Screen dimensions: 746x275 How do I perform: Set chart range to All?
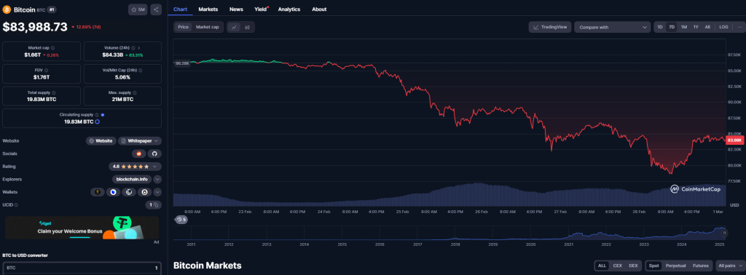click(x=707, y=27)
